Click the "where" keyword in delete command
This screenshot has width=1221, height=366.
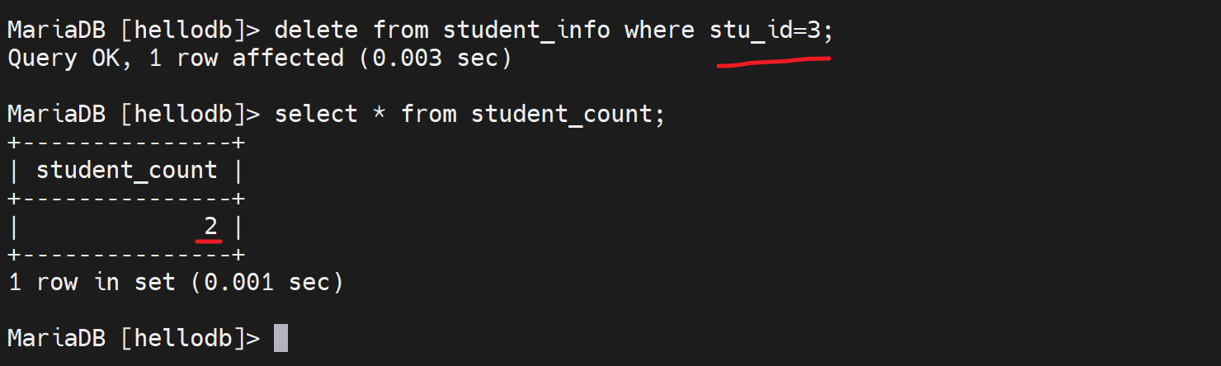pyautogui.click(x=659, y=30)
